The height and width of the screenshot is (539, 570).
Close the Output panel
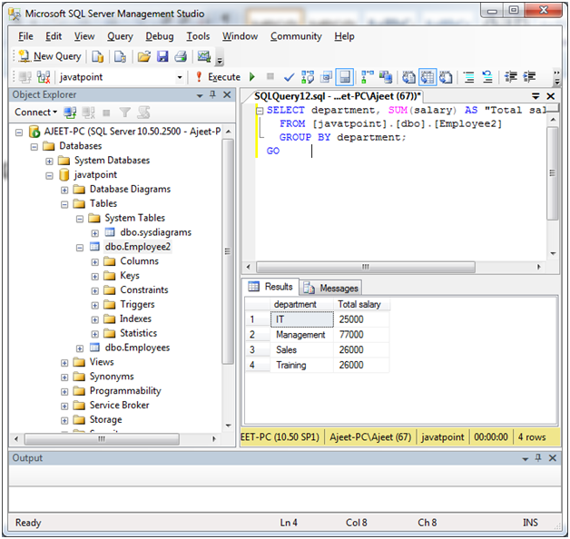click(553, 458)
